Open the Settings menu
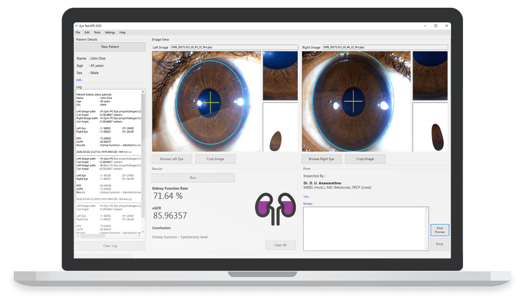Screen dimensions: 525x307 [x=110, y=32]
